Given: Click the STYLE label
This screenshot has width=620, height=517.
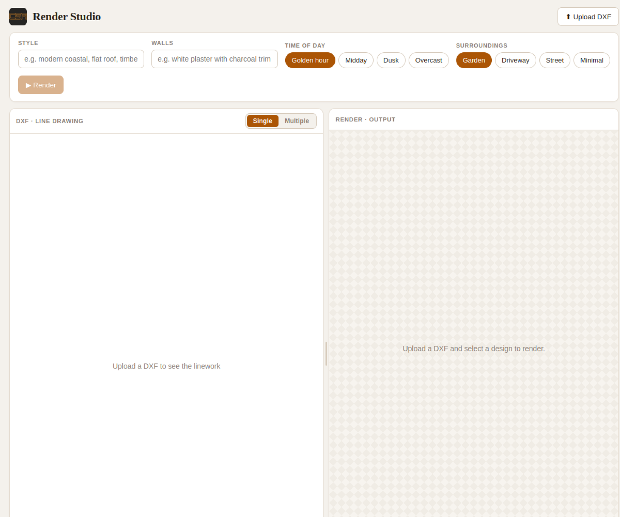Looking at the screenshot, I should [28, 43].
